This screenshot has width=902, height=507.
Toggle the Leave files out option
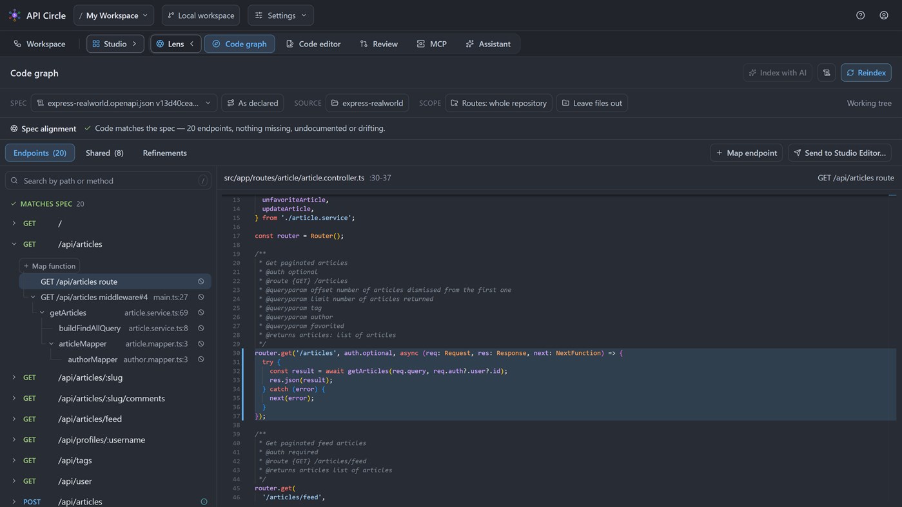592,103
